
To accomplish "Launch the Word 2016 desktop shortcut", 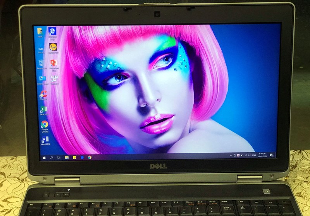I will tap(45, 141).
